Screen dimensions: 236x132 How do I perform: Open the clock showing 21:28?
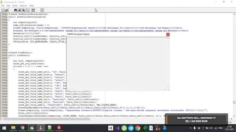229,128
